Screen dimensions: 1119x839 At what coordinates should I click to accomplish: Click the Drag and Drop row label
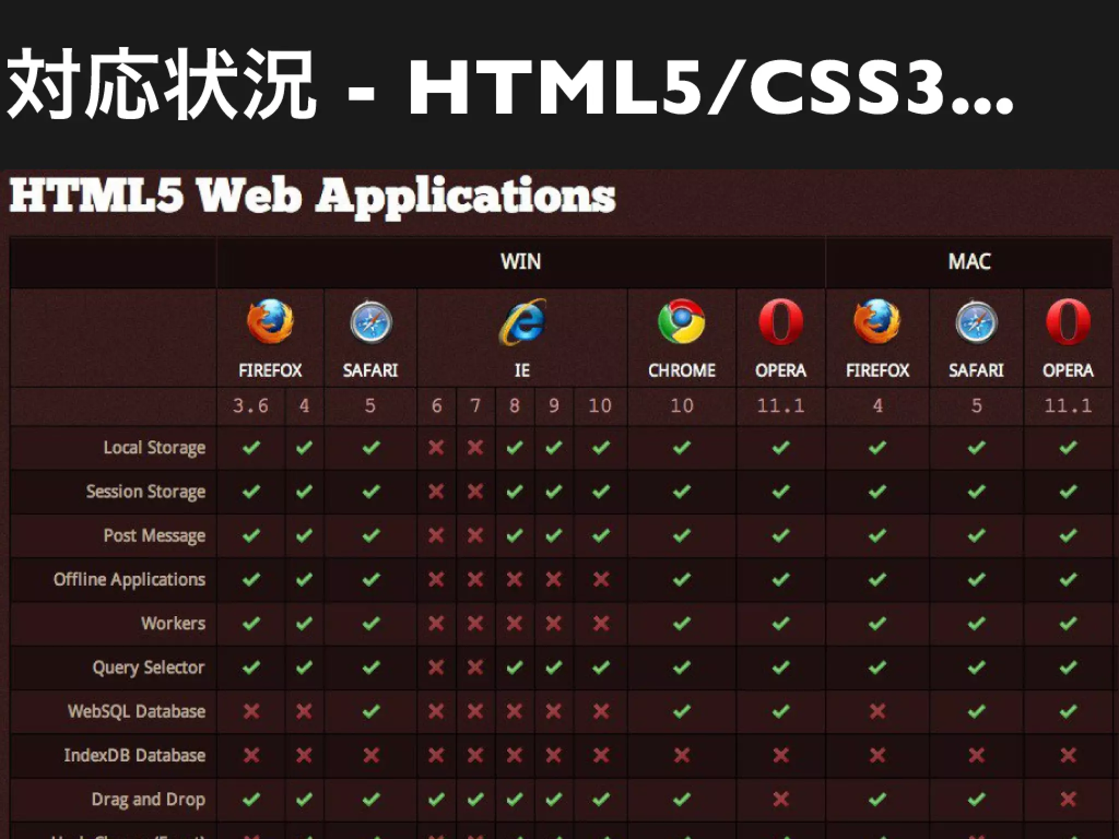click(149, 800)
